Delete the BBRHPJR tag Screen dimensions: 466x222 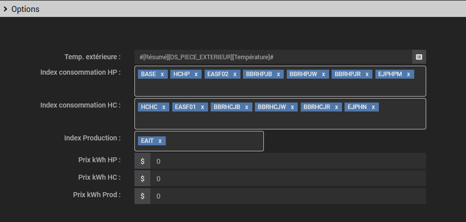(367, 74)
